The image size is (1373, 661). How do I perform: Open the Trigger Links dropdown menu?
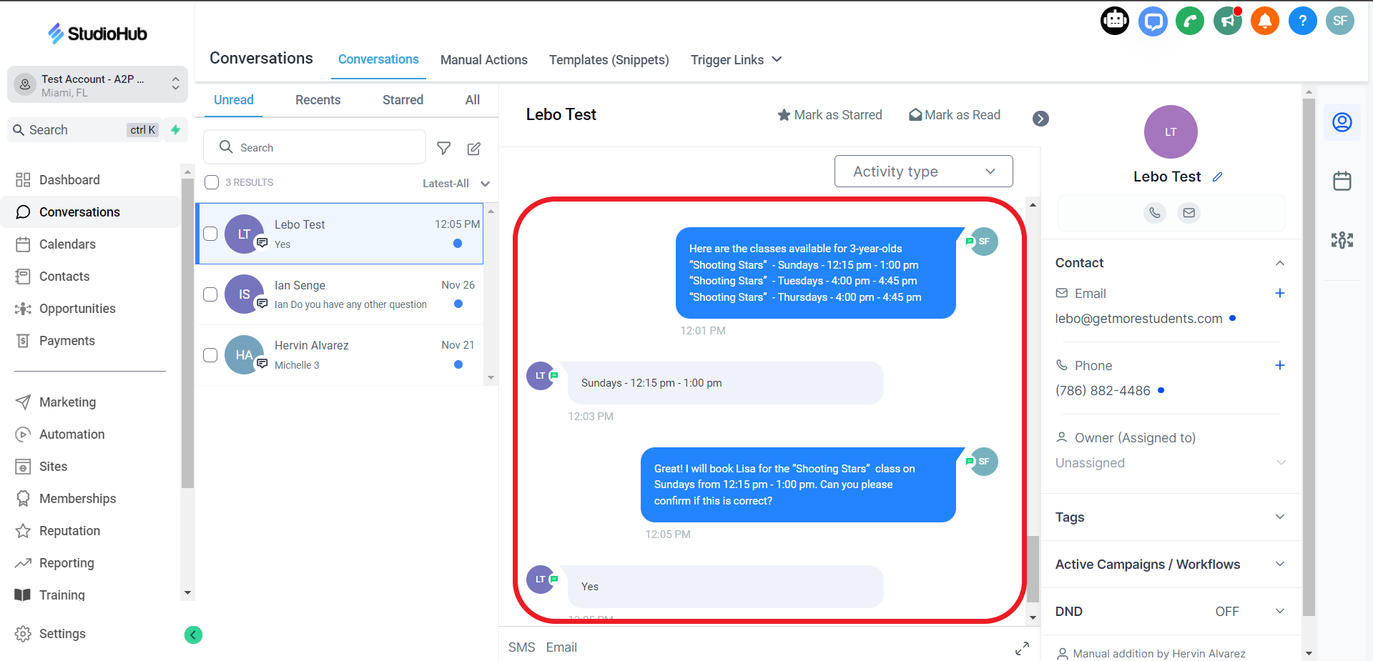[x=736, y=60]
